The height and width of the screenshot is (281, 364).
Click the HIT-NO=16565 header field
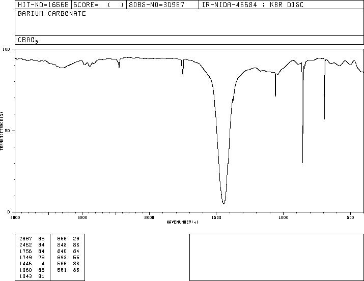43,5
